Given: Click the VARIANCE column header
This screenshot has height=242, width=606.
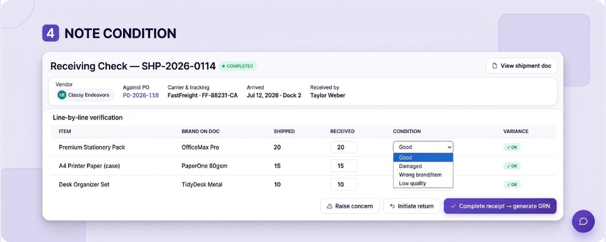Looking at the screenshot, I should 516,131.
